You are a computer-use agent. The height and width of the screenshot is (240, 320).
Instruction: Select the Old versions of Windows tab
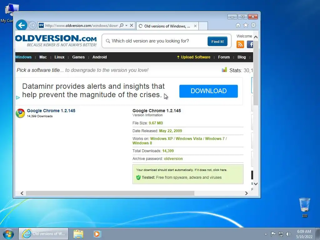coord(167,26)
